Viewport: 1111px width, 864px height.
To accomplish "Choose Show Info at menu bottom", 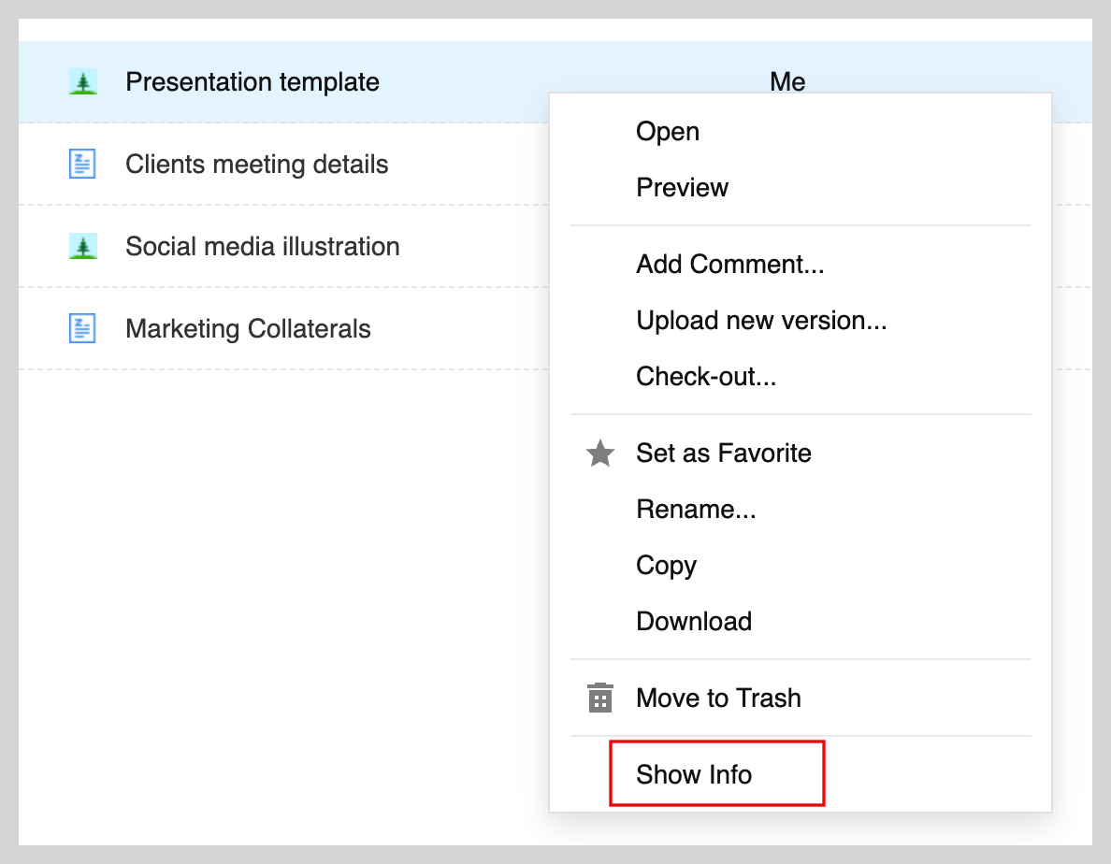I will click(694, 774).
